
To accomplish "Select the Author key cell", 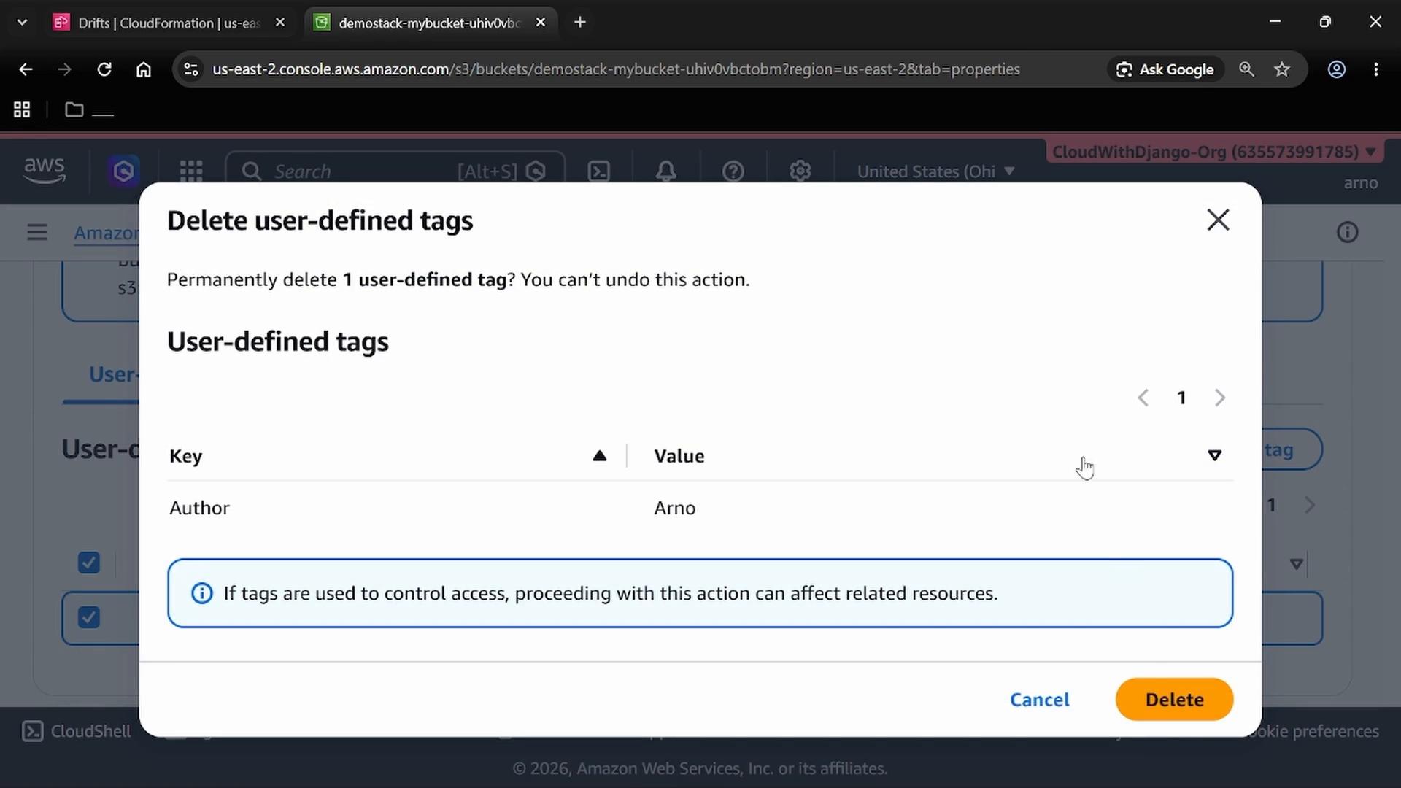I will tap(199, 508).
